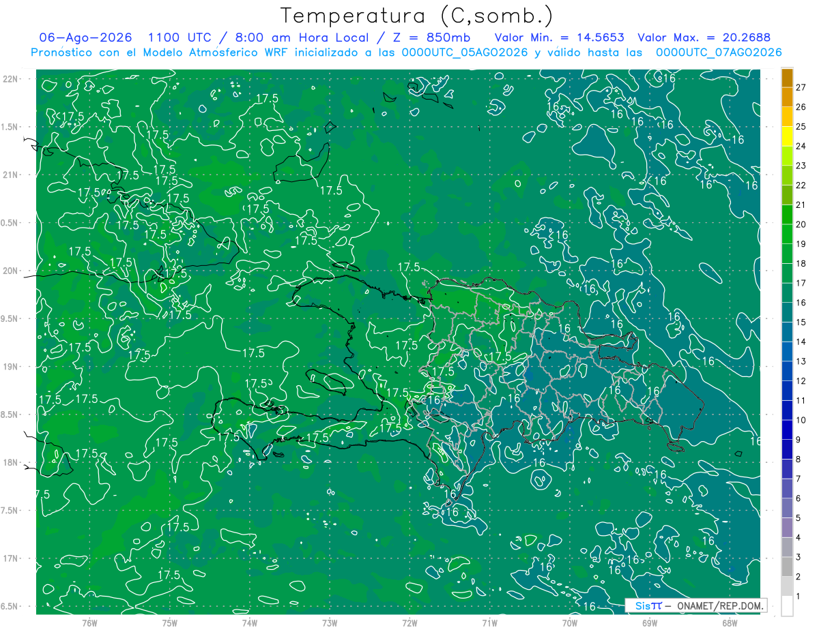Click the 19 label on the color scale
This screenshot has height=632, width=819.
[x=801, y=244]
